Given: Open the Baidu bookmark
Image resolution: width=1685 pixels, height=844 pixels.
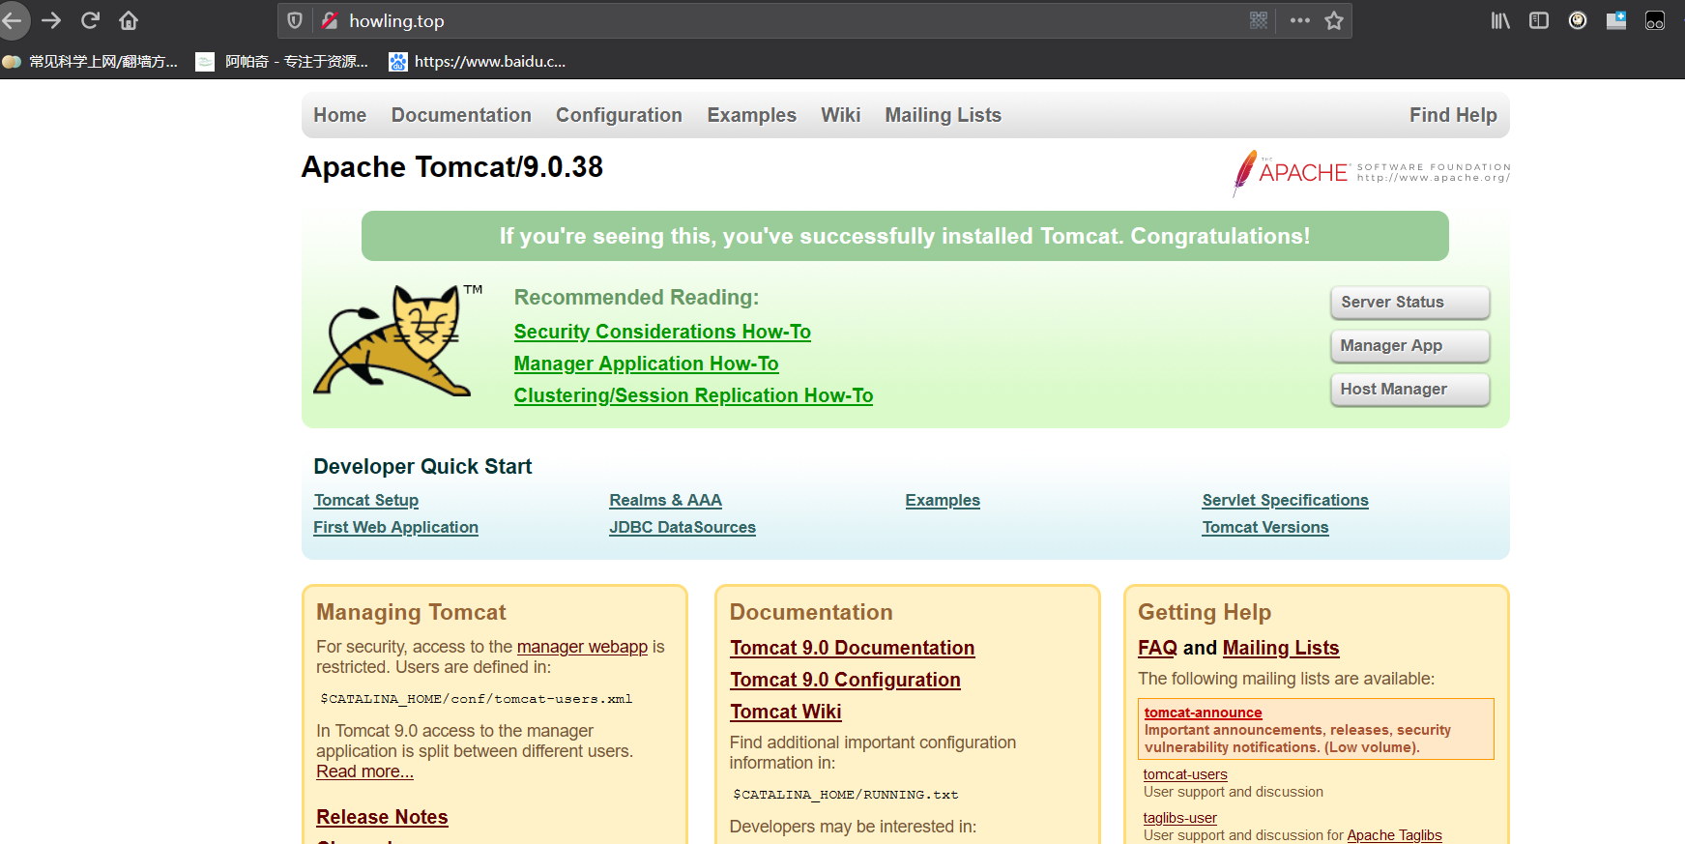Looking at the screenshot, I should tap(478, 61).
